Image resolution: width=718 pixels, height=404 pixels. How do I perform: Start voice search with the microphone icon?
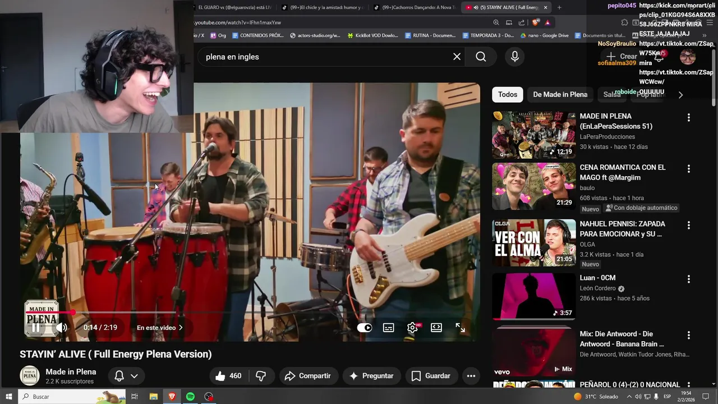tap(515, 57)
